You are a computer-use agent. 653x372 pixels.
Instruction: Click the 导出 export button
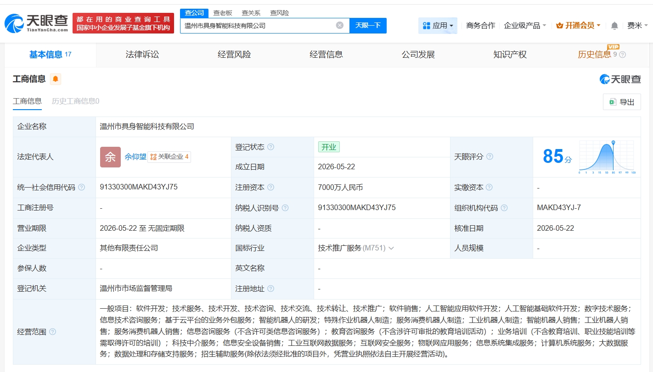tap(622, 102)
